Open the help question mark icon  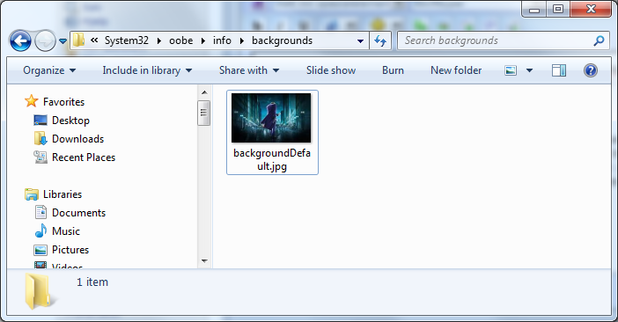(x=591, y=70)
